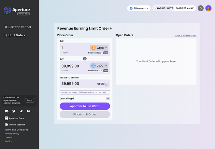Open the Twitter icon link
215x149 pixels.
click(x=14, y=111)
